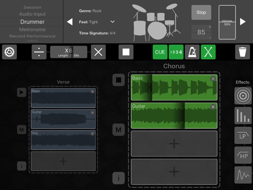The width and height of the screenshot is (253, 190).
Task: Play the Verse group
Action: click(22, 92)
